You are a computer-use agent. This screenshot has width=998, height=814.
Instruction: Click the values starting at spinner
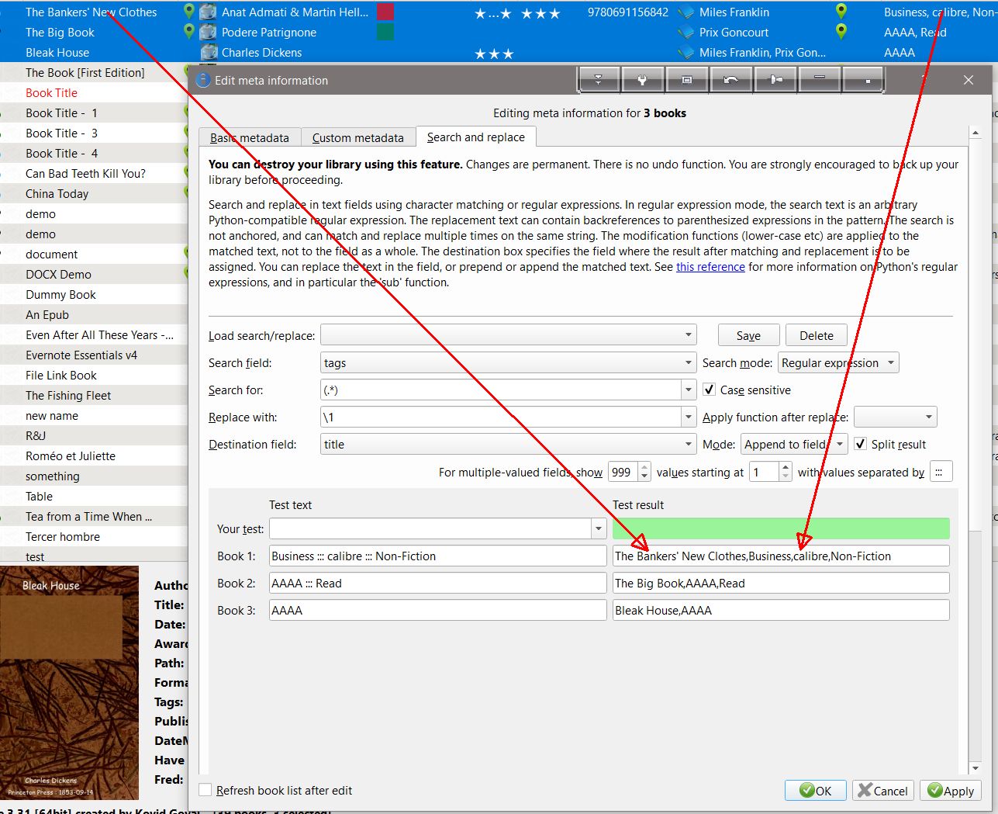(771, 472)
